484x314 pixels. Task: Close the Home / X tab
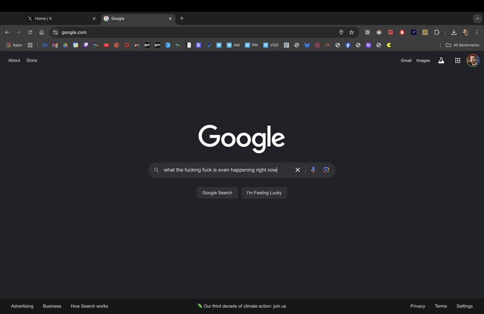(94, 19)
